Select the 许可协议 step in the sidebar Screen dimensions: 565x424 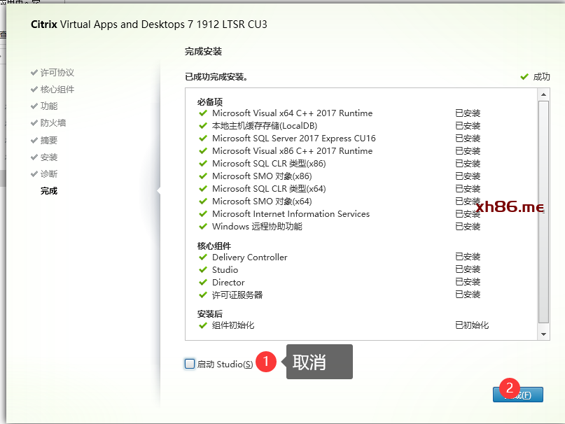click(57, 72)
